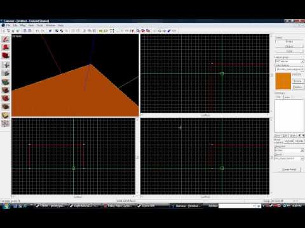Open the View menu
The height and width of the screenshot is (228, 305).
pos(31,25)
